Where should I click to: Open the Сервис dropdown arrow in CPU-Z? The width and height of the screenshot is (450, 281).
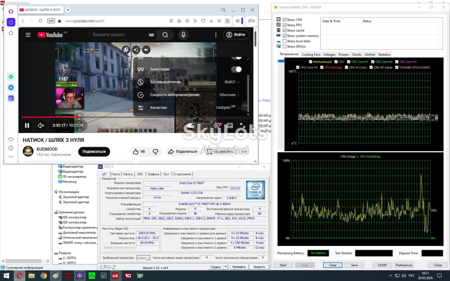click(x=226, y=267)
